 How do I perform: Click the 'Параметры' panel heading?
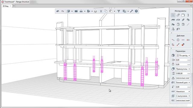(180, 51)
